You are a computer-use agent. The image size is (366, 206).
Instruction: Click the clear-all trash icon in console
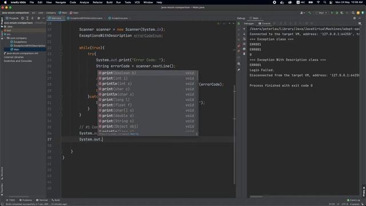point(244,54)
